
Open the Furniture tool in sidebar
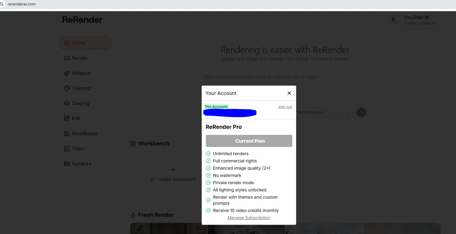point(77,164)
